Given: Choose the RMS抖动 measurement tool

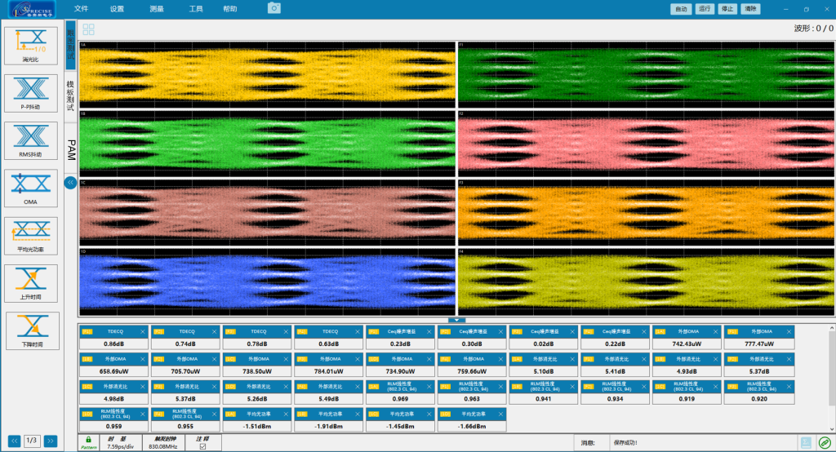Looking at the screenshot, I should pos(31,140).
